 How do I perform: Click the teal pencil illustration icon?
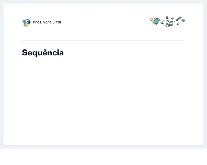179,19
